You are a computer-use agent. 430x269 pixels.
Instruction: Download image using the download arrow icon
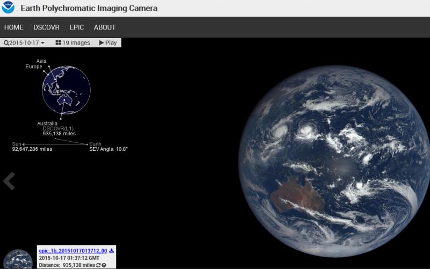tap(111, 251)
